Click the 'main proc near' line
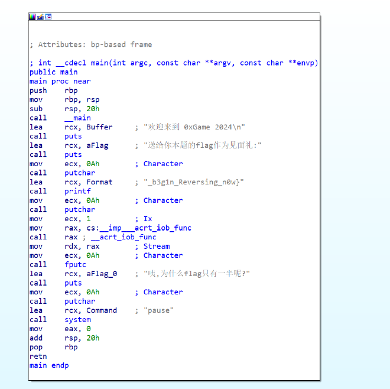Screen dimensions: 390x389 point(60,82)
